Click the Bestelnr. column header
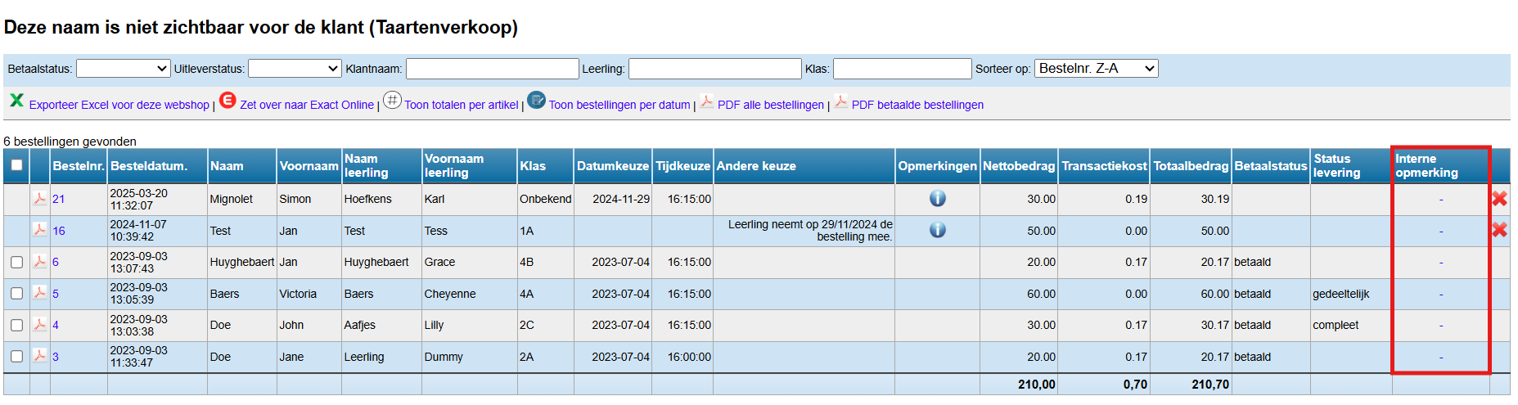The height and width of the screenshot is (405, 1518). (x=79, y=165)
